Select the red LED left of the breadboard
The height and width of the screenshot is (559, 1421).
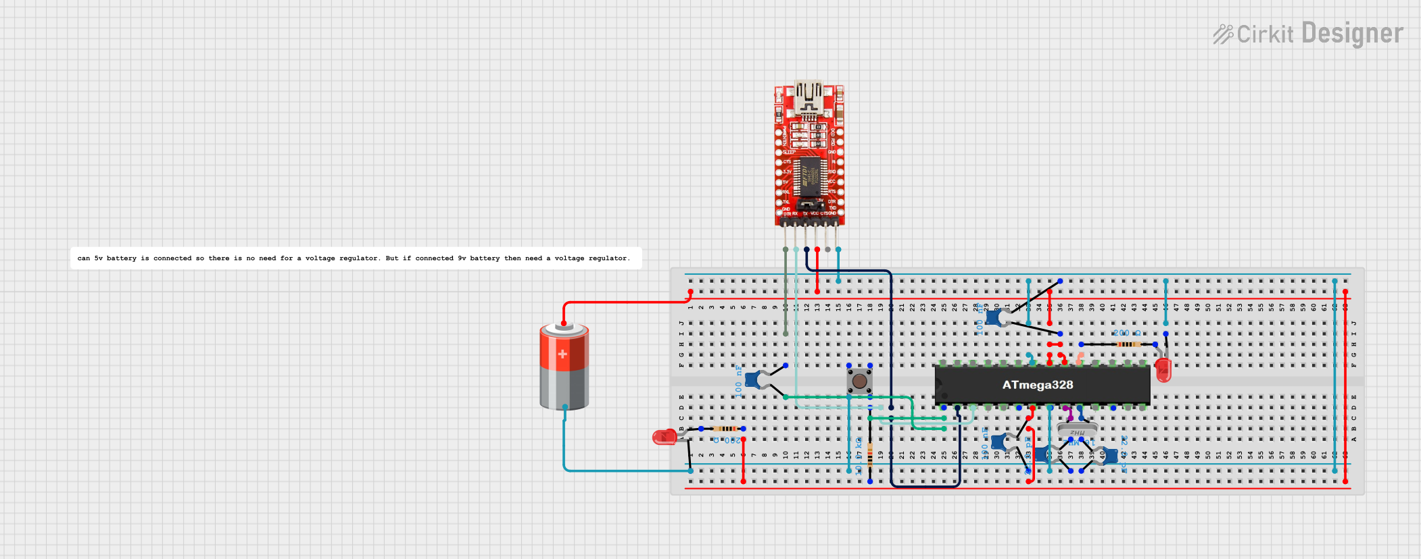pos(665,437)
